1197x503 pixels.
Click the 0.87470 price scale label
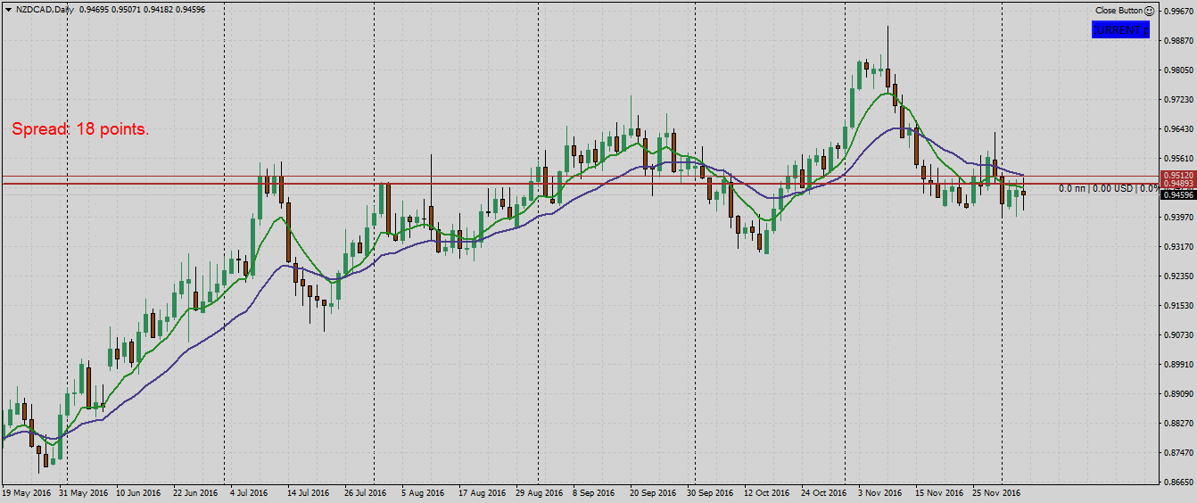[1180, 452]
